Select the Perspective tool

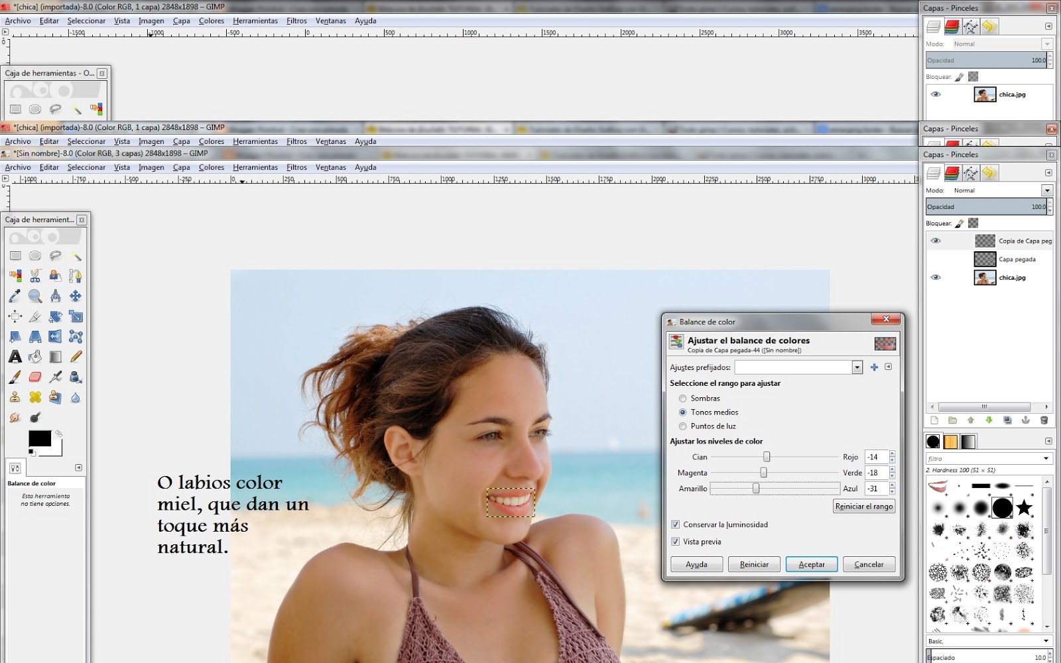click(35, 337)
